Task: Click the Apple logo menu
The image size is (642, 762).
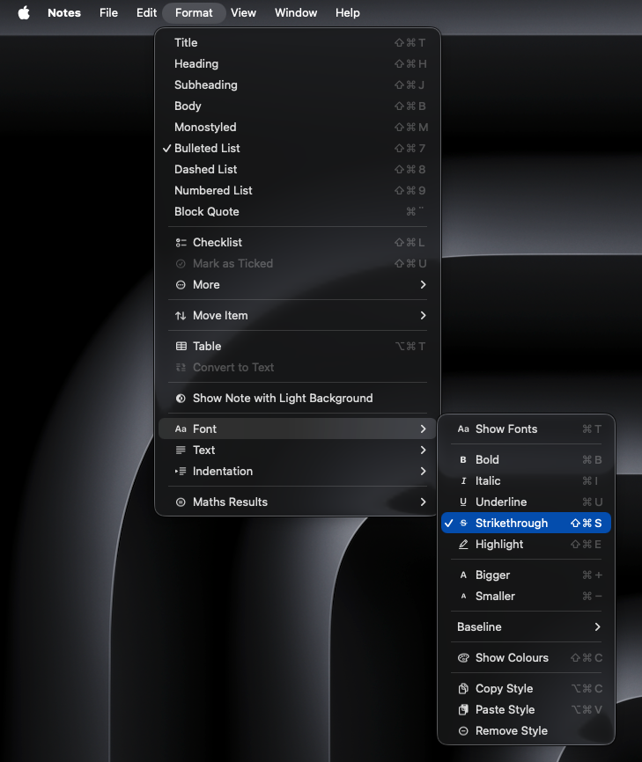Action: click(x=24, y=12)
